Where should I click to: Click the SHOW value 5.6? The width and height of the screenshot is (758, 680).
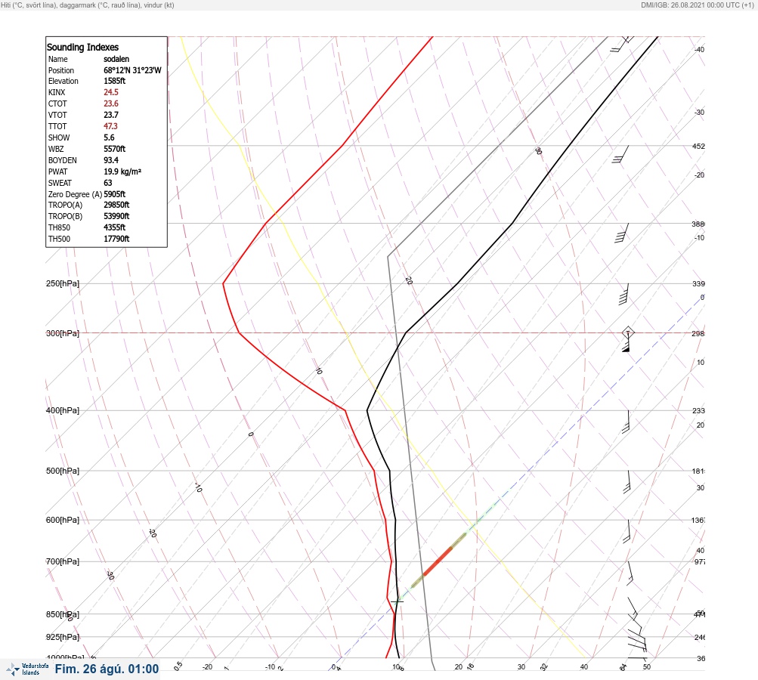coord(109,138)
